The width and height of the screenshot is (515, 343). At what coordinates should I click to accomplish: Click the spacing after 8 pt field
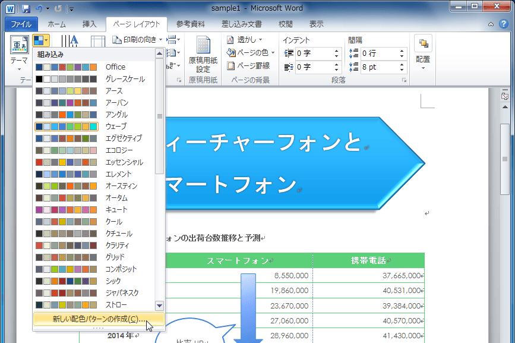[x=380, y=67]
